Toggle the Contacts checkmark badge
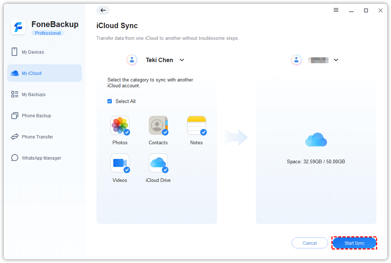 (165, 132)
